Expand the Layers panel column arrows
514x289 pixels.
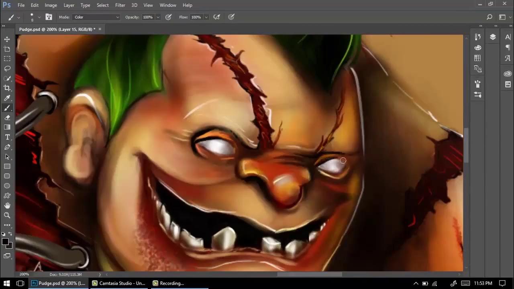(x=496, y=26)
